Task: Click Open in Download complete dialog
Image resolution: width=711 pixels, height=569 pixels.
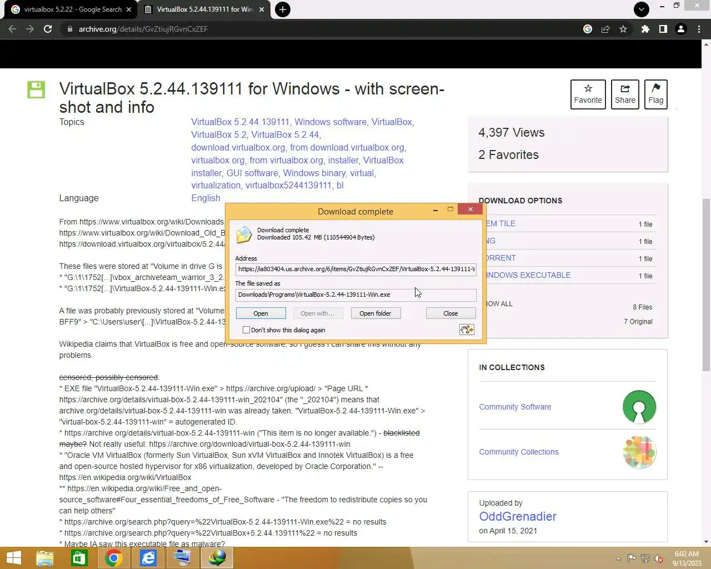Action: tap(261, 313)
